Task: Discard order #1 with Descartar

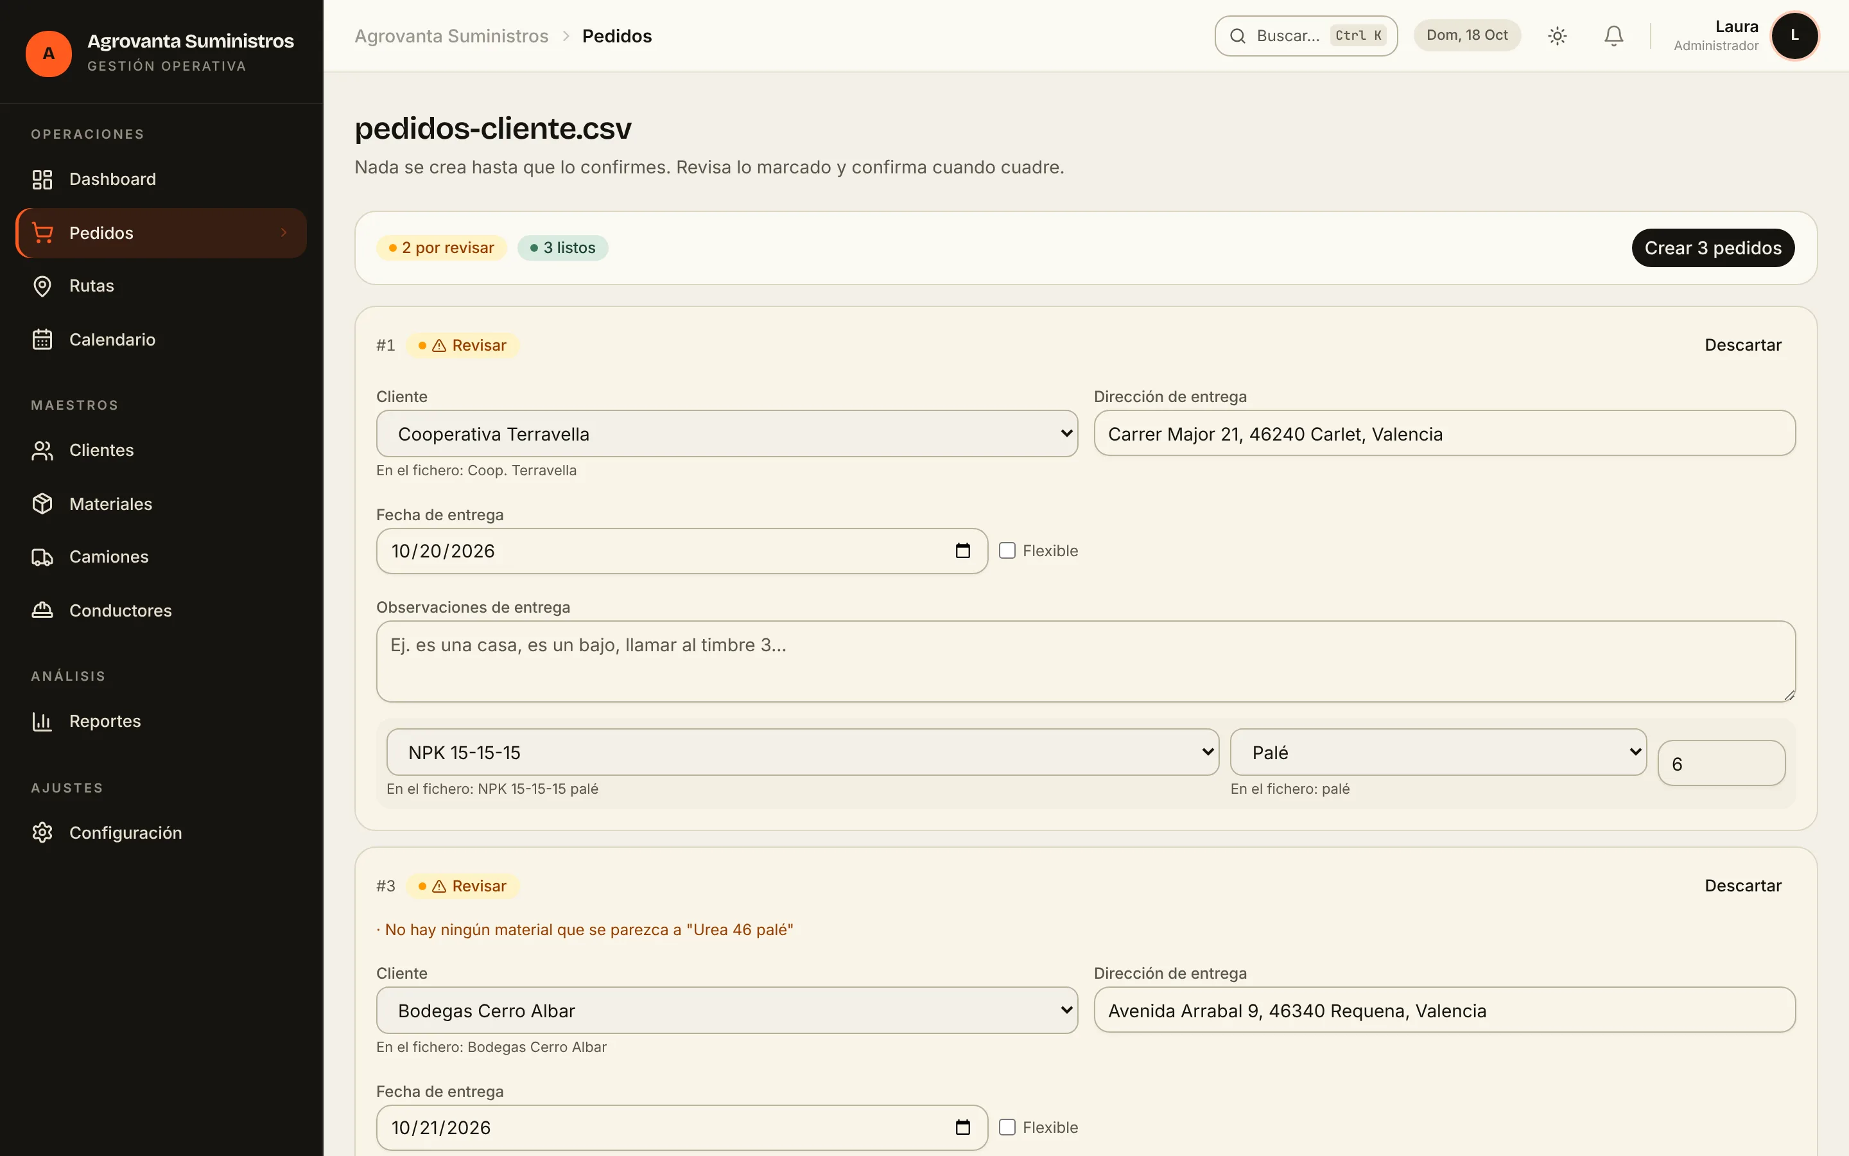Action: (x=1743, y=346)
